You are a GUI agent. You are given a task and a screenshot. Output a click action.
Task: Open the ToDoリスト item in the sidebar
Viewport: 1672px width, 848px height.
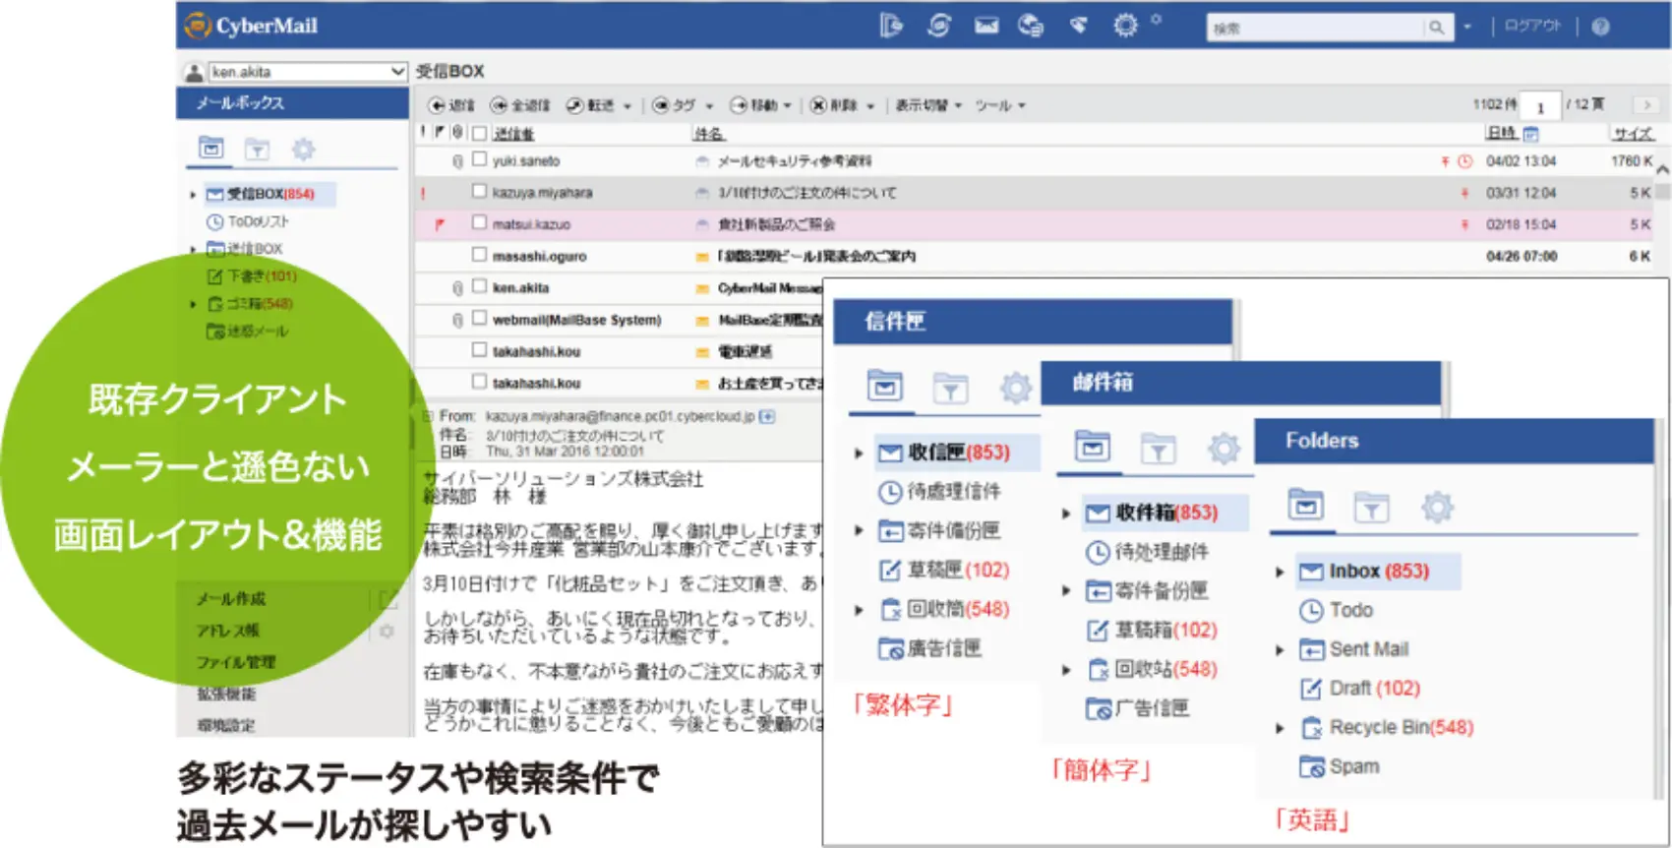tap(258, 221)
